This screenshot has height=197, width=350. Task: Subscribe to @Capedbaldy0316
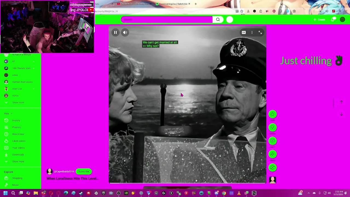(84, 172)
